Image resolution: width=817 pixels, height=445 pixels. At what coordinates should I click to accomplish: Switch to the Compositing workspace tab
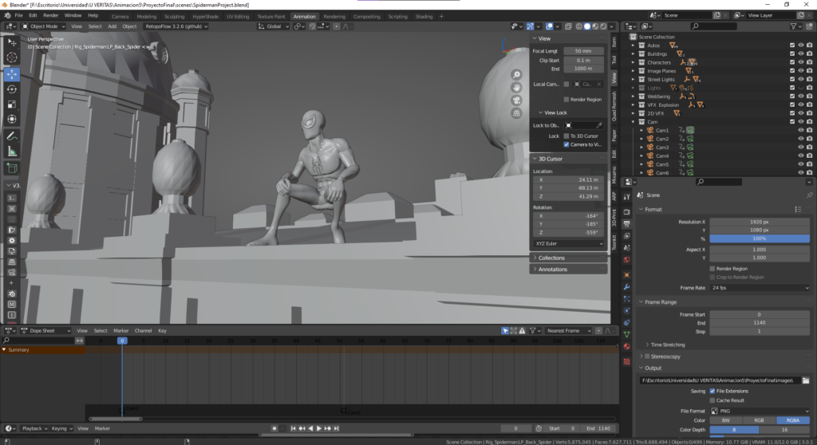[x=366, y=16]
